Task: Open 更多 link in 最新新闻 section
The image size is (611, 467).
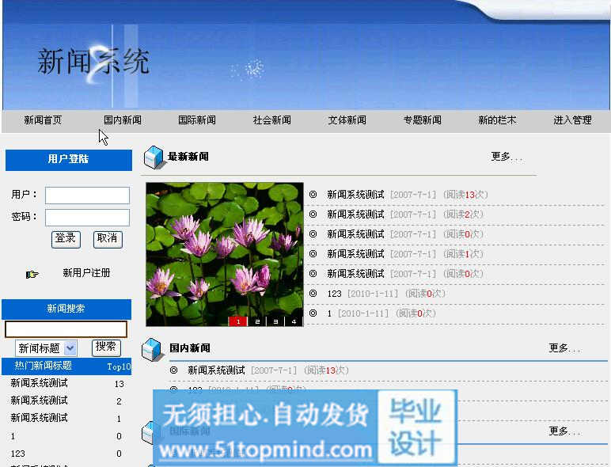Action: click(x=507, y=157)
